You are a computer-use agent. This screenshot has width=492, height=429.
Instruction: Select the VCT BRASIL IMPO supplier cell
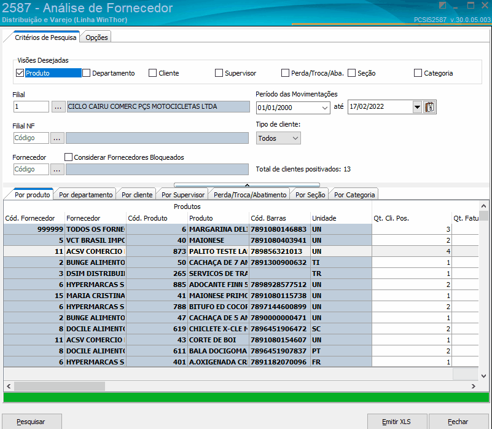click(95, 240)
